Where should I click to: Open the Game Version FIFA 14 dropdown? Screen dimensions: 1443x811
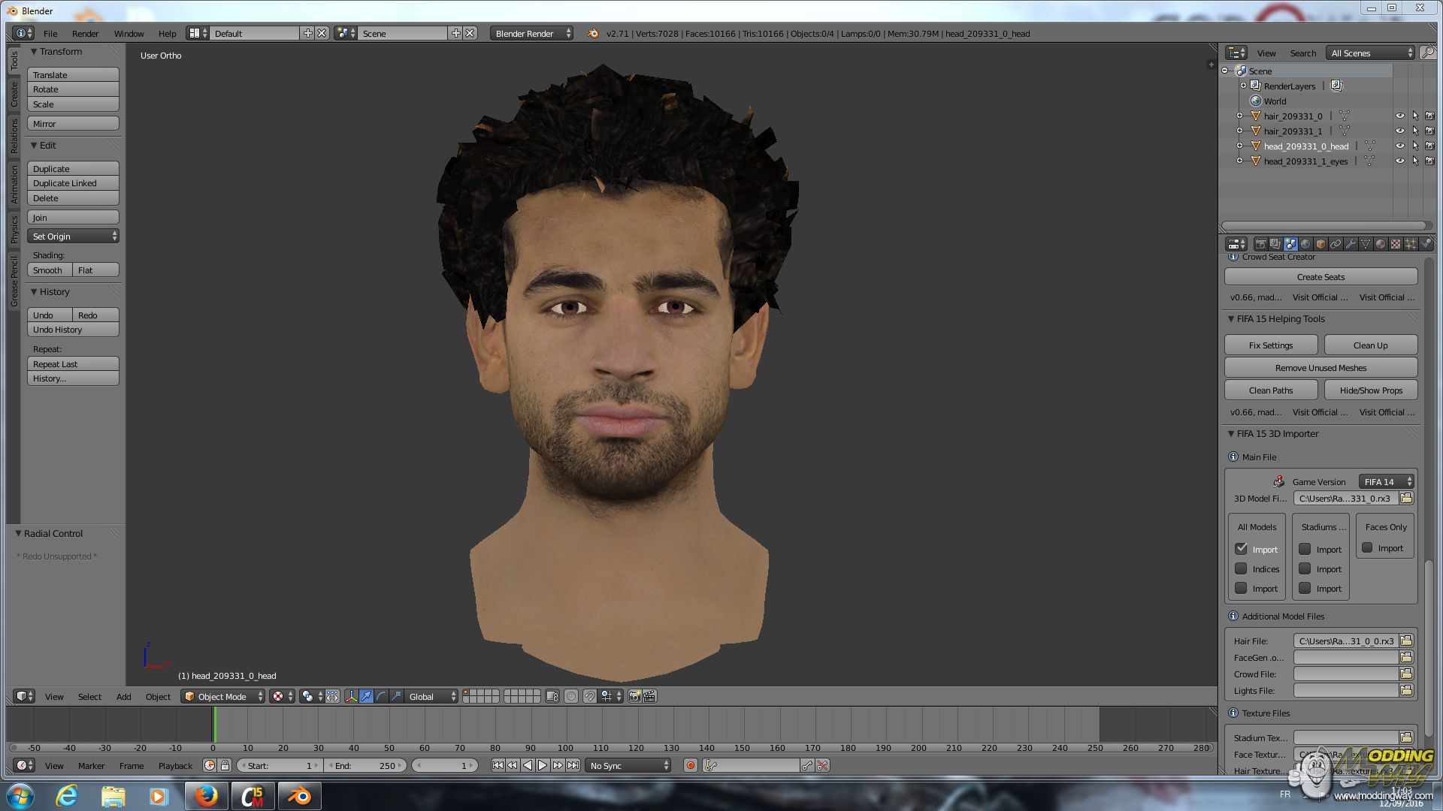click(x=1387, y=481)
